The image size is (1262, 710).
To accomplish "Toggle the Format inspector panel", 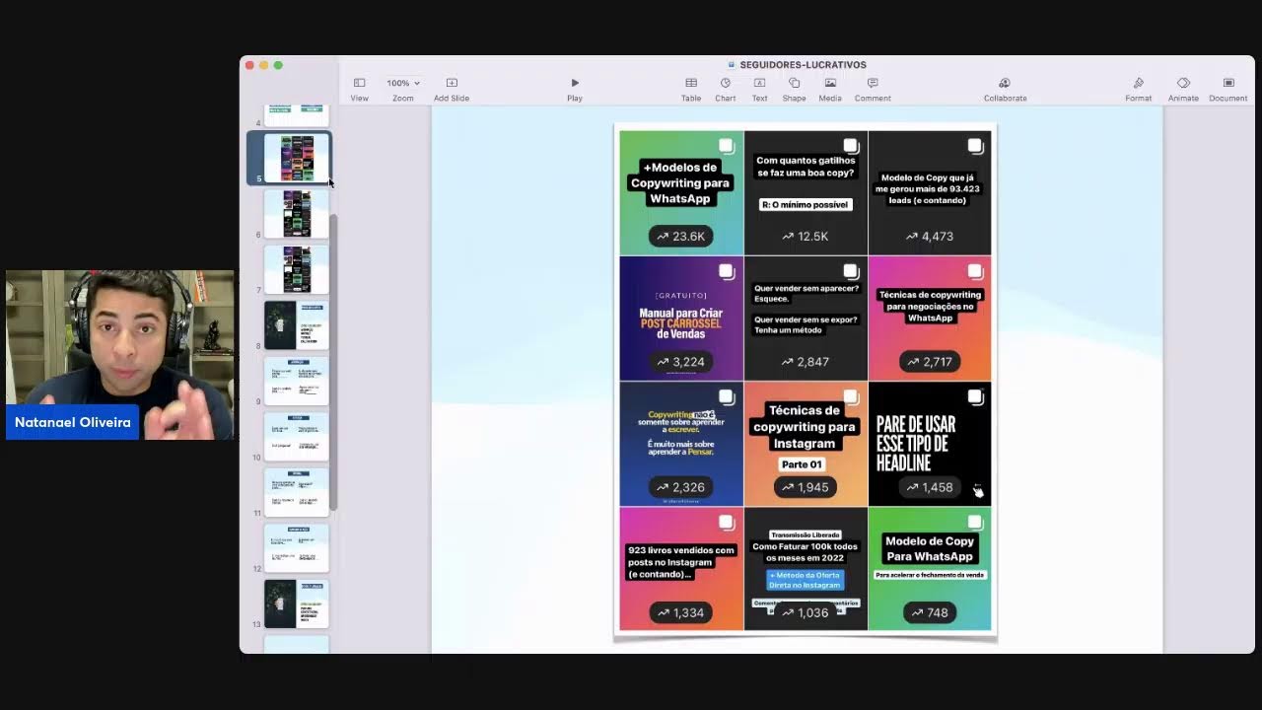I will click(x=1138, y=88).
